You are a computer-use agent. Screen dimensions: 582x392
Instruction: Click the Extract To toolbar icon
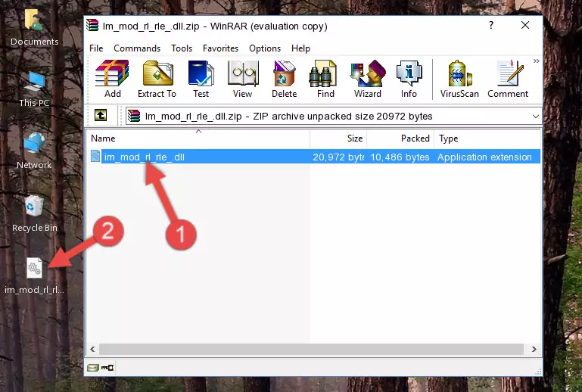157,79
